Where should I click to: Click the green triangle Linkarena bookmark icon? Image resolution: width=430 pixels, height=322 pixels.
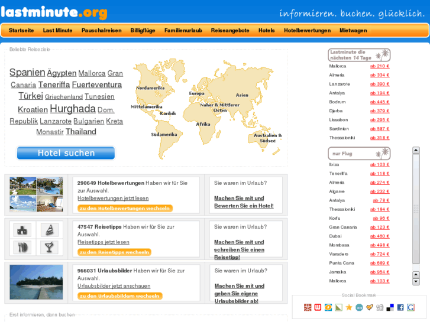[x=339, y=307]
